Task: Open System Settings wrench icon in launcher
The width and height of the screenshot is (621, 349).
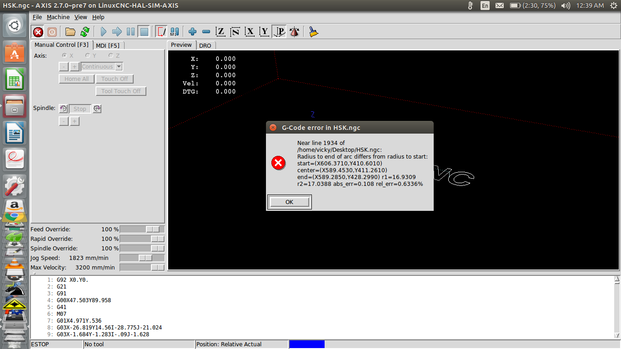Action: pos(15,186)
